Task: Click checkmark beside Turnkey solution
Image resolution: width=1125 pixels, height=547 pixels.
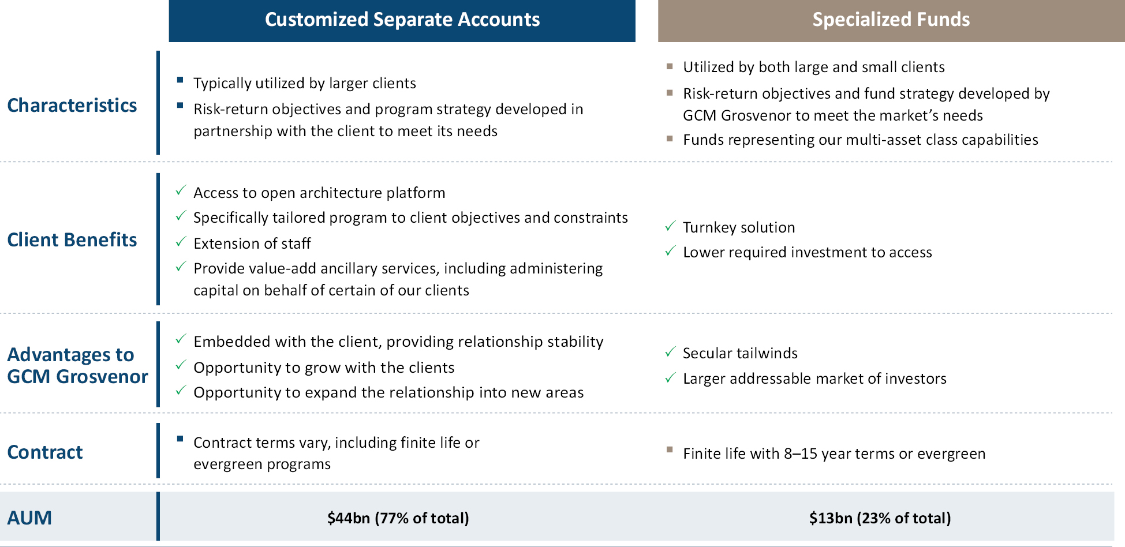Action: point(670,226)
